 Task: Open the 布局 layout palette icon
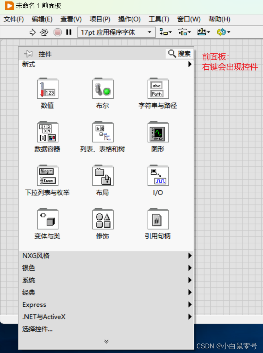pyautogui.click(x=103, y=175)
